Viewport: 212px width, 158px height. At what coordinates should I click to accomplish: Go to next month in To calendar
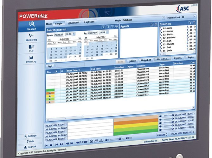115,36
